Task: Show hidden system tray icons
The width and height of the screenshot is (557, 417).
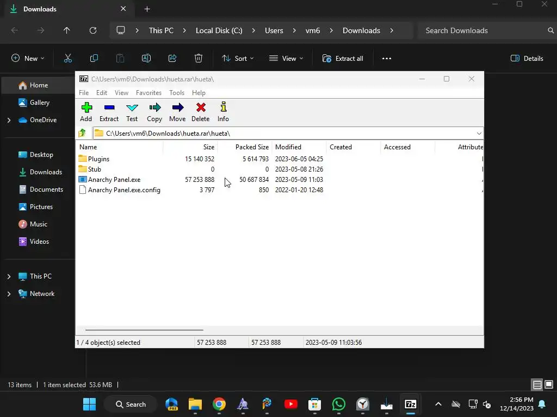Action: (x=438, y=404)
